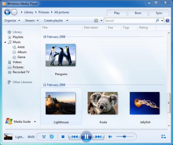Adjust the volume slider handle
This screenshot has width=173, height=145.
click(x=124, y=136)
